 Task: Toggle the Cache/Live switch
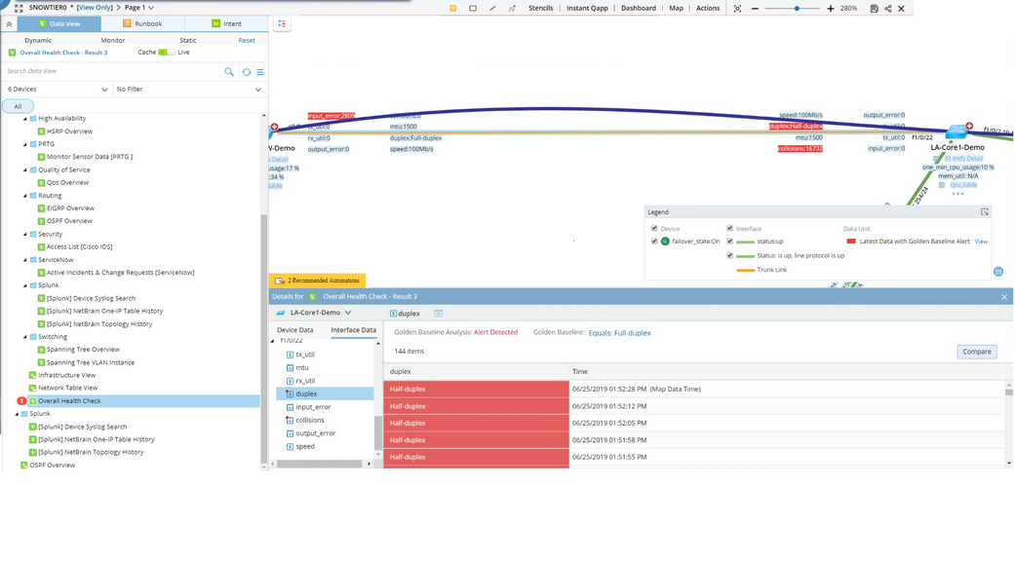166,53
